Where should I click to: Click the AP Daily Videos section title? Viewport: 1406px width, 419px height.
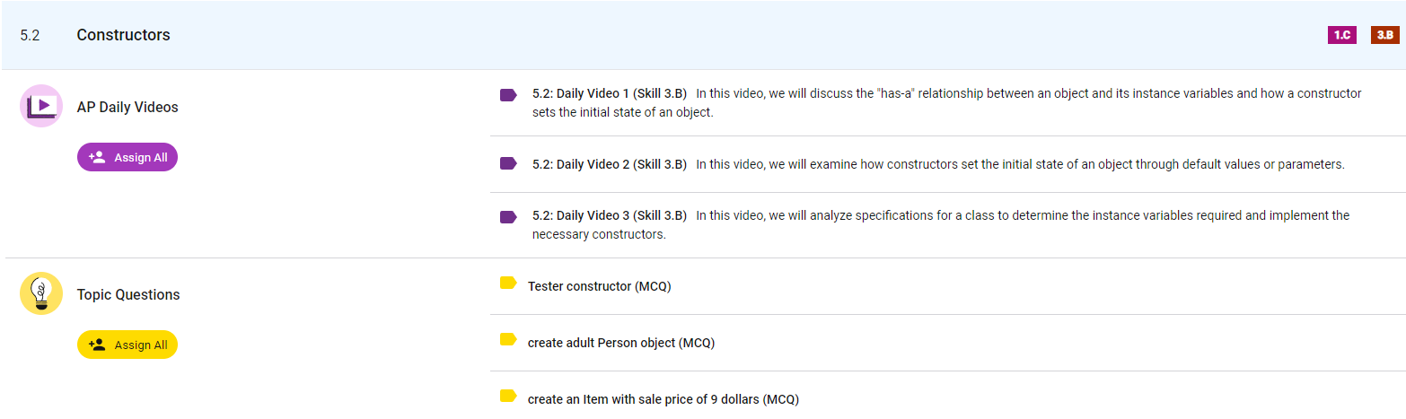point(127,107)
